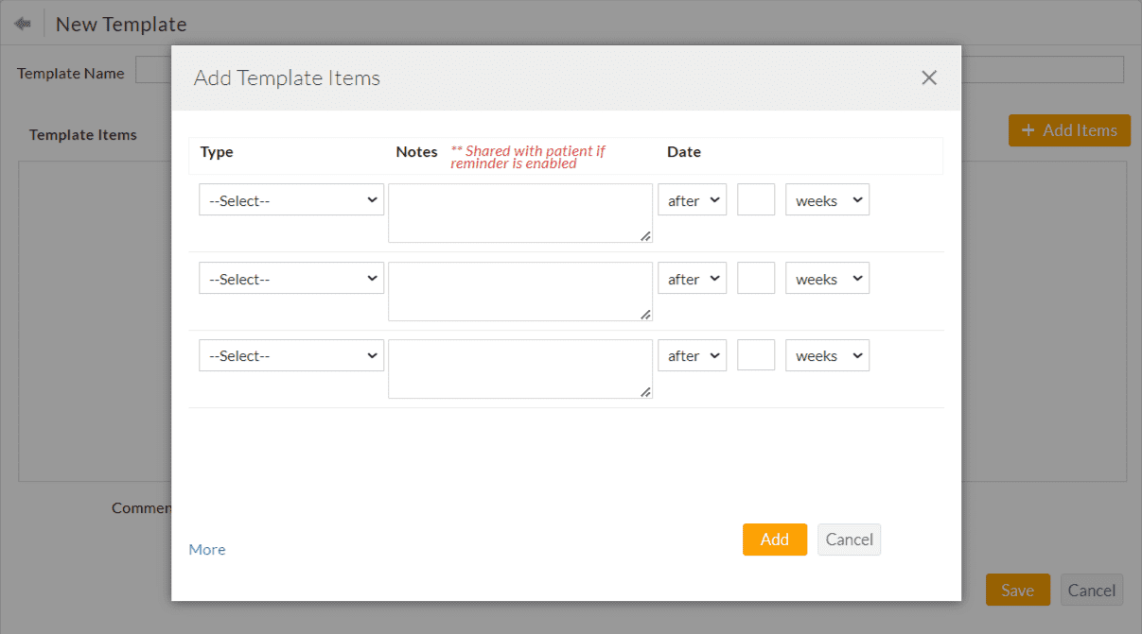
Task: Click the second row Notes text area
Action: tap(519, 291)
